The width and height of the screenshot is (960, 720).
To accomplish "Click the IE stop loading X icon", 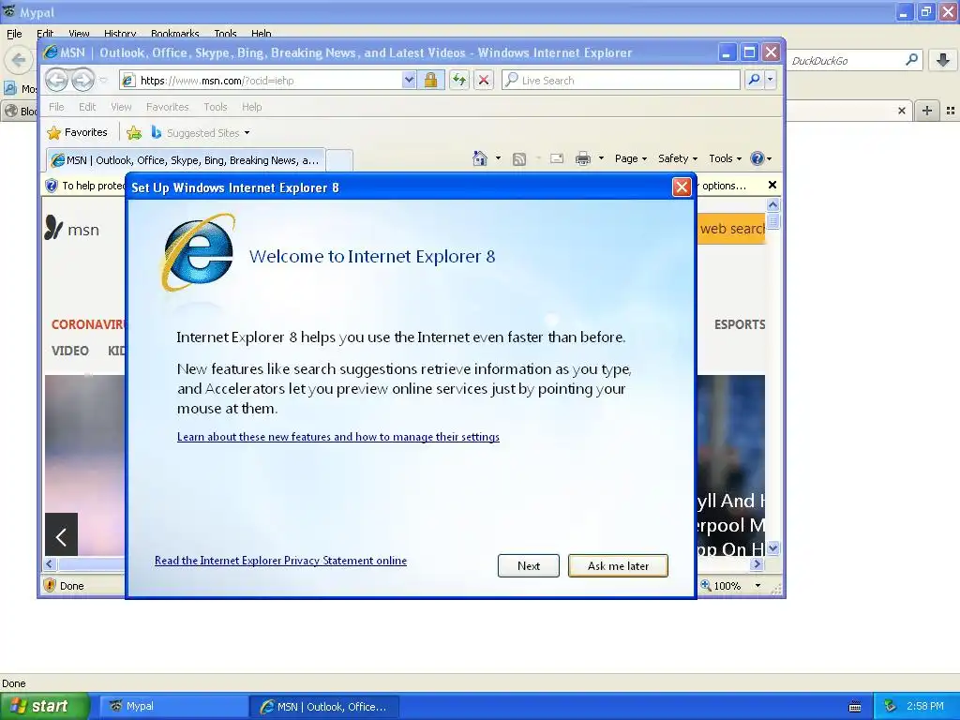I will tap(484, 80).
